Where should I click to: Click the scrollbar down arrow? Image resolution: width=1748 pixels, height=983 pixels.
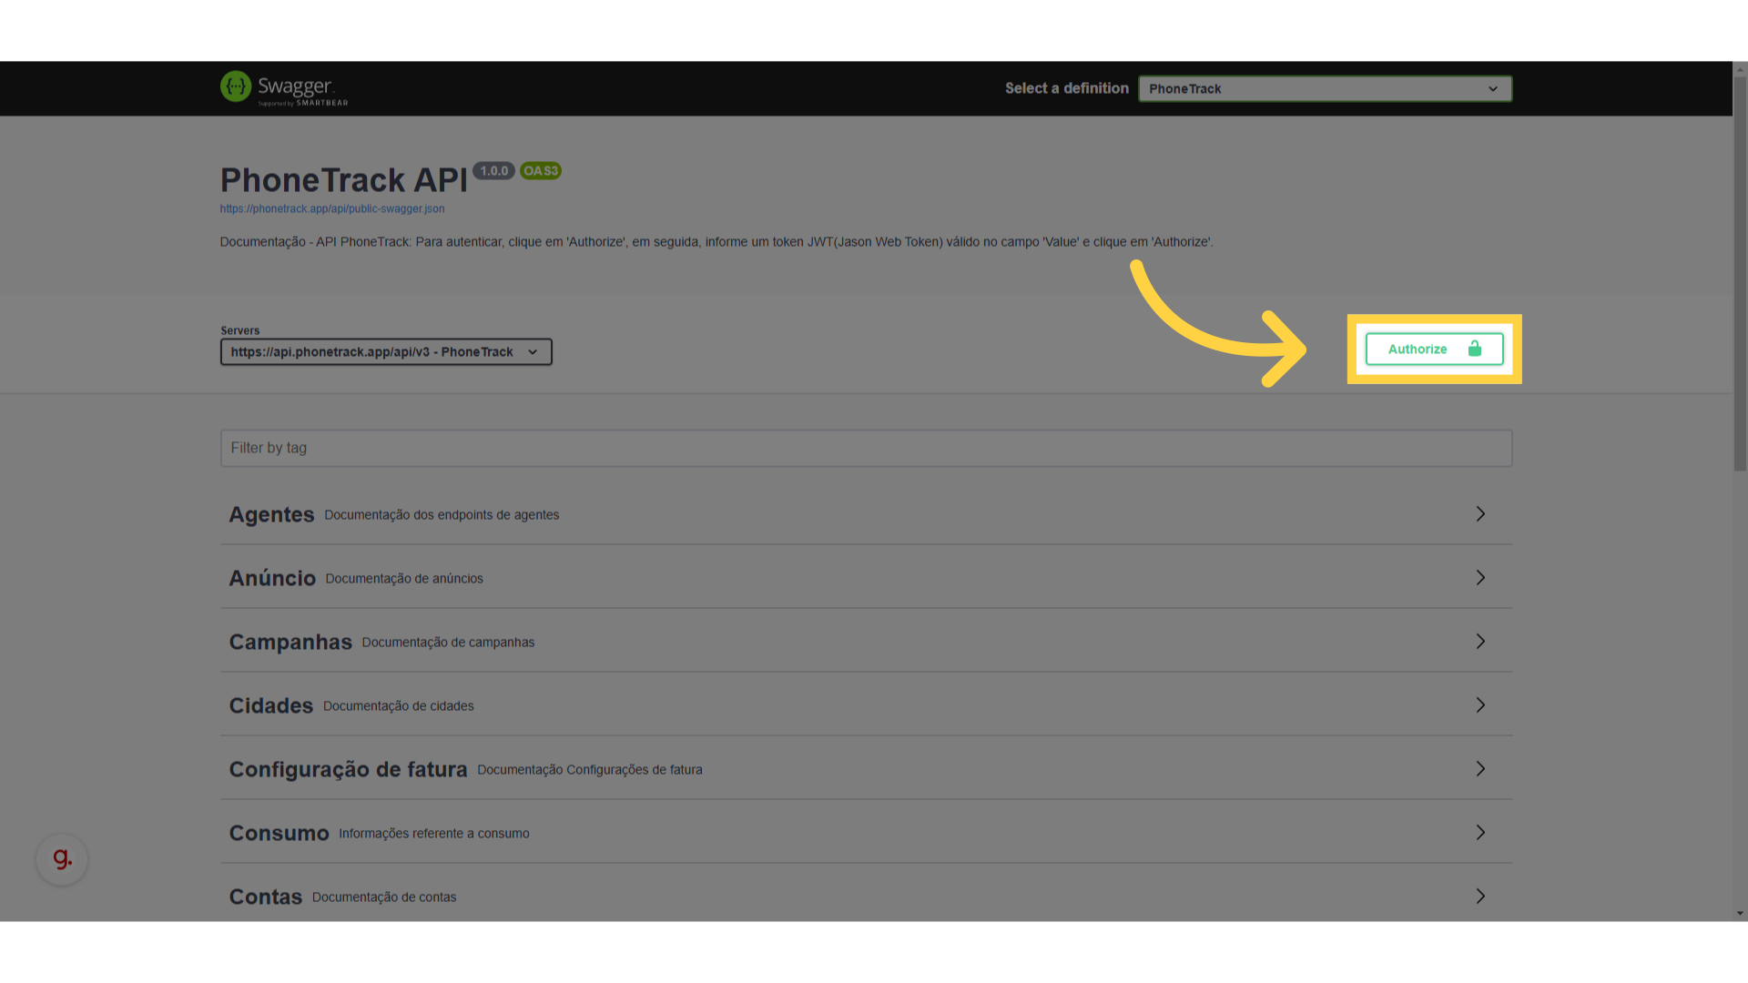[1740, 913]
